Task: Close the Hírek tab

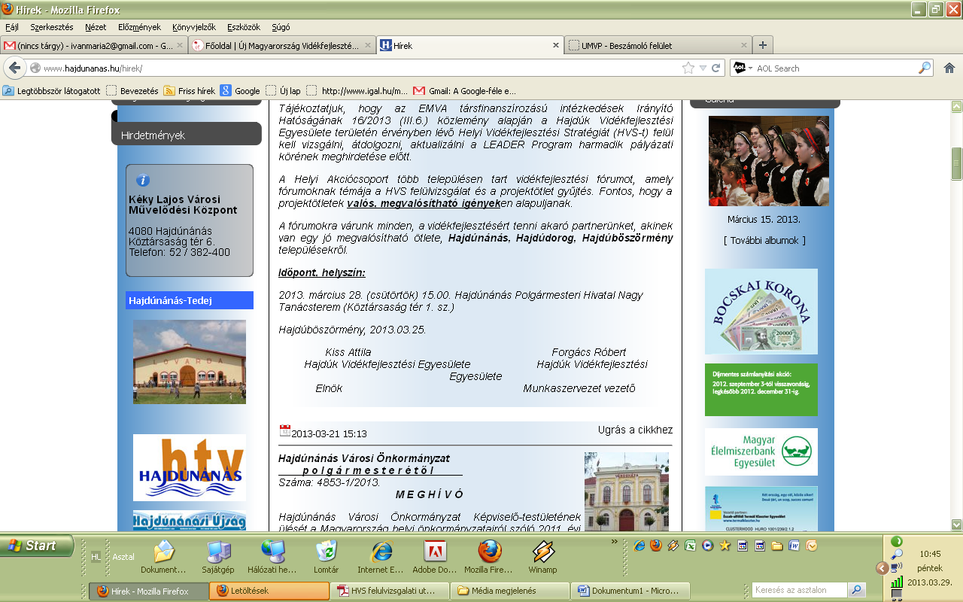Action: (x=557, y=45)
